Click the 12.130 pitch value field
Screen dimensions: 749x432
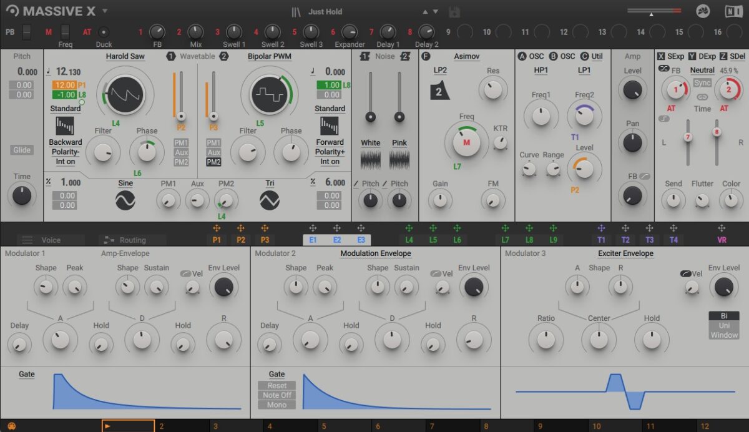click(69, 72)
